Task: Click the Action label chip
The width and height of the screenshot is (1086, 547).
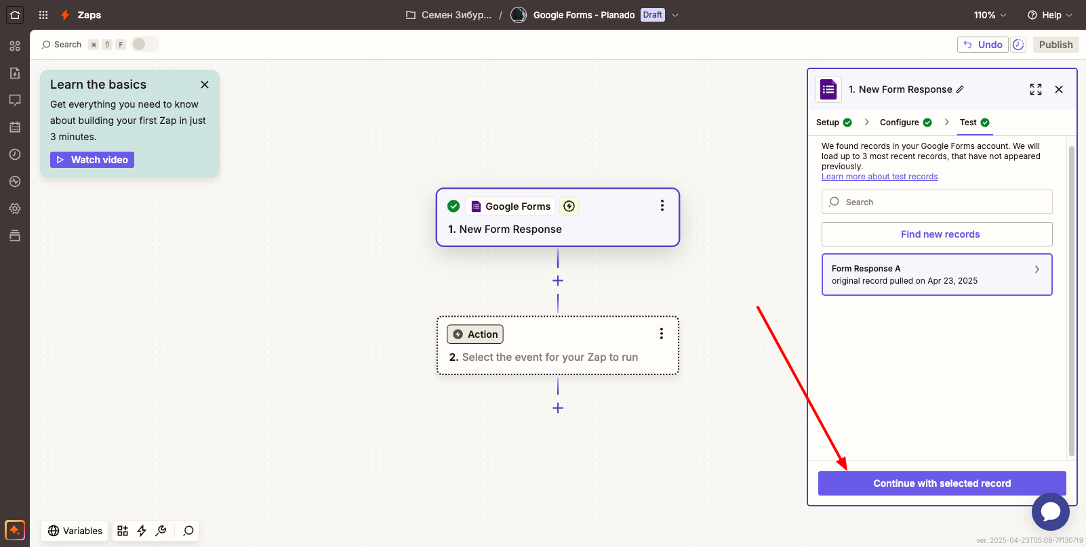Action: (475, 334)
